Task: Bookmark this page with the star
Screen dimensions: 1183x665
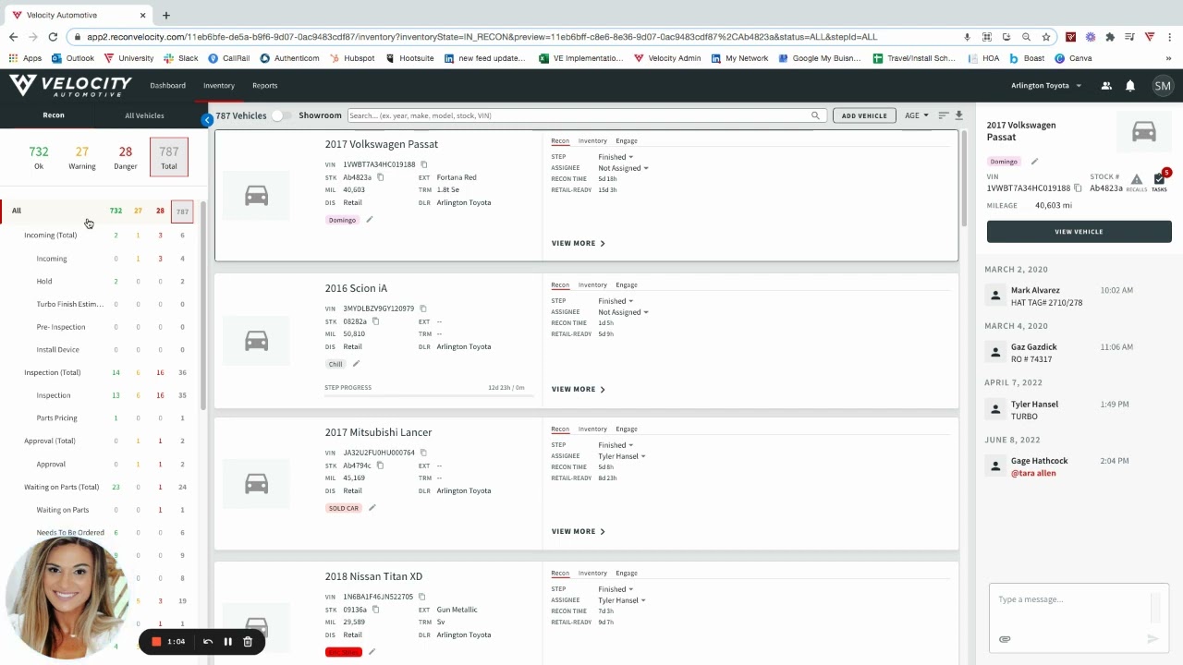Action: [x=1046, y=37]
